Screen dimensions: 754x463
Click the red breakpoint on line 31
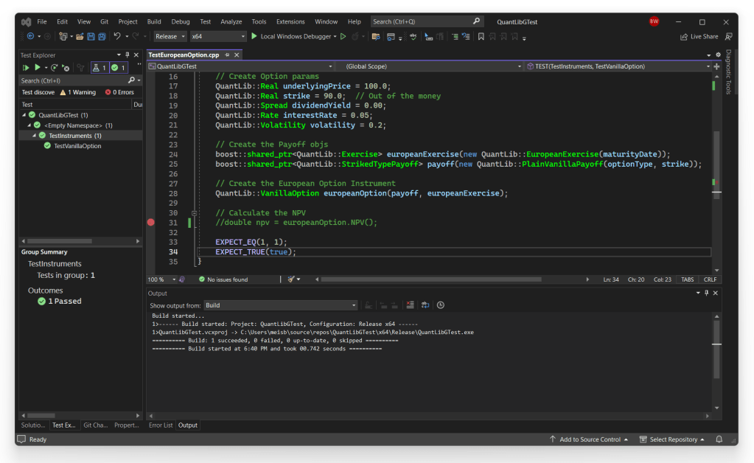click(x=151, y=223)
